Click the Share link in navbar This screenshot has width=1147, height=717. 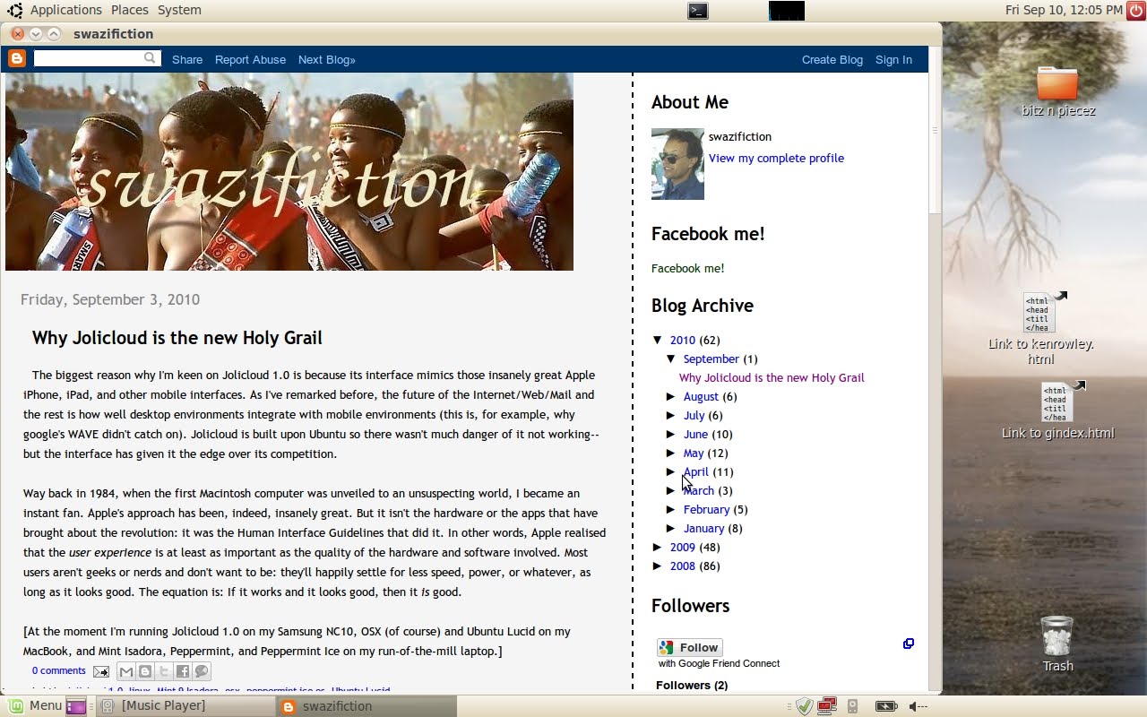(x=187, y=59)
